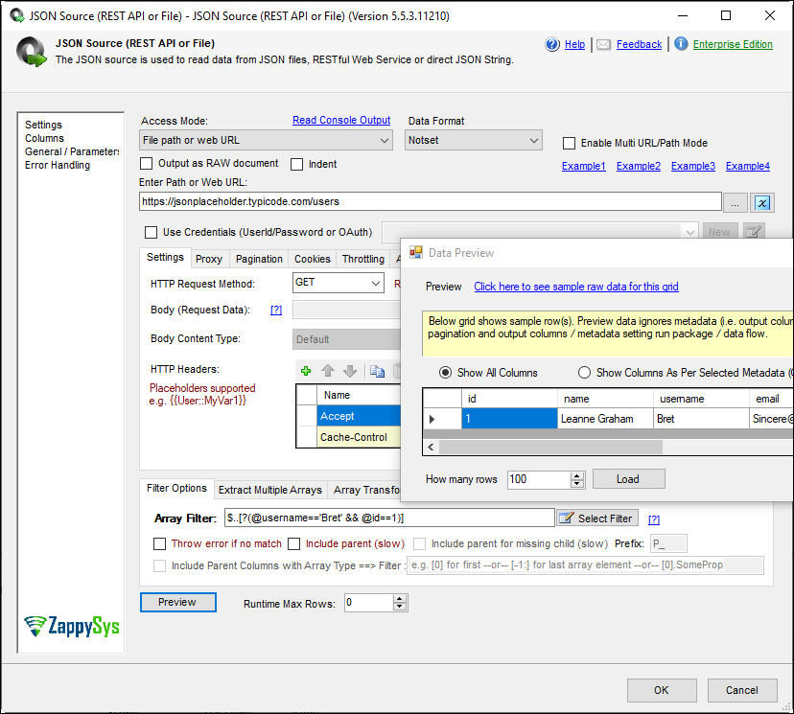The image size is (794, 714).
Task: Check Include Parent Columns with Array Type
Action: 159,565
